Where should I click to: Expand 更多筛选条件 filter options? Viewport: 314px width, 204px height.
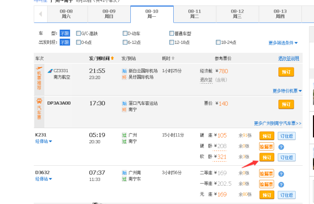click(x=283, y=43)
